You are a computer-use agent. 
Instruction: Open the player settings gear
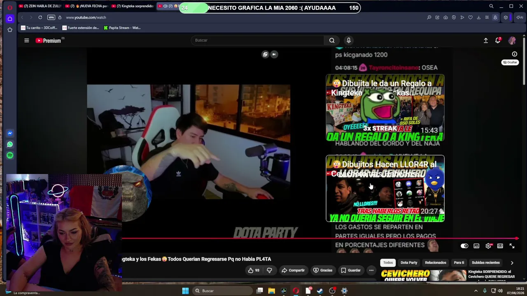coord(488,246)
